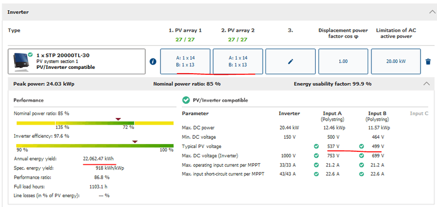Edit displacement power factor value 1.00

pos(343,61)
